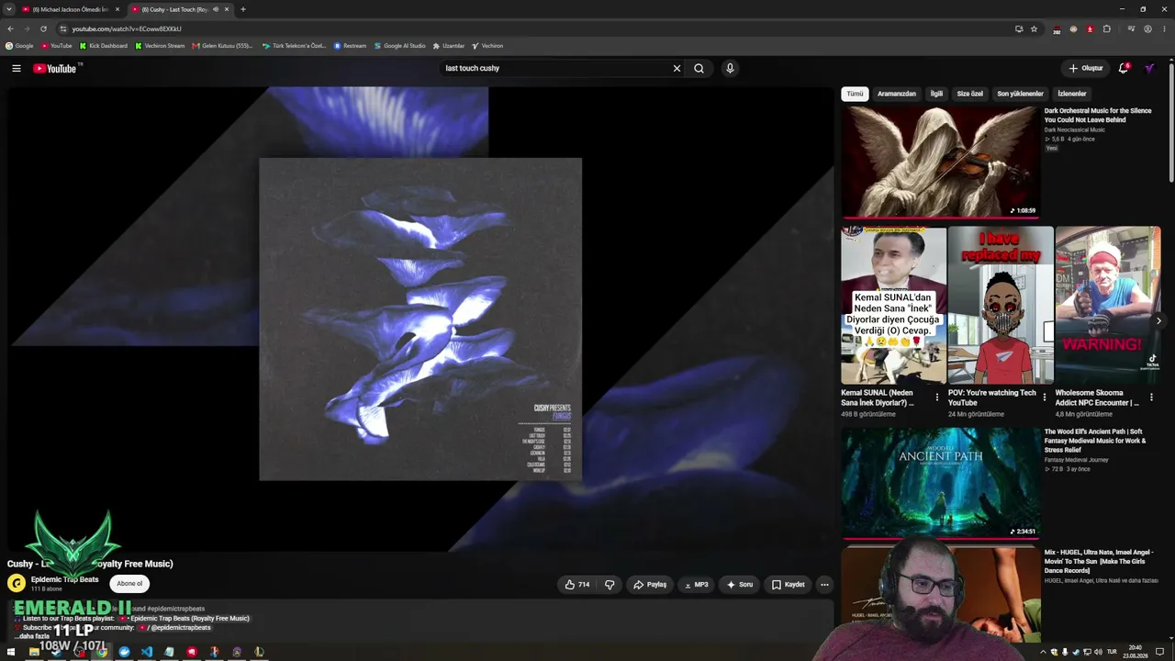Show hidden system tray icons

[x=1042, y=652]
